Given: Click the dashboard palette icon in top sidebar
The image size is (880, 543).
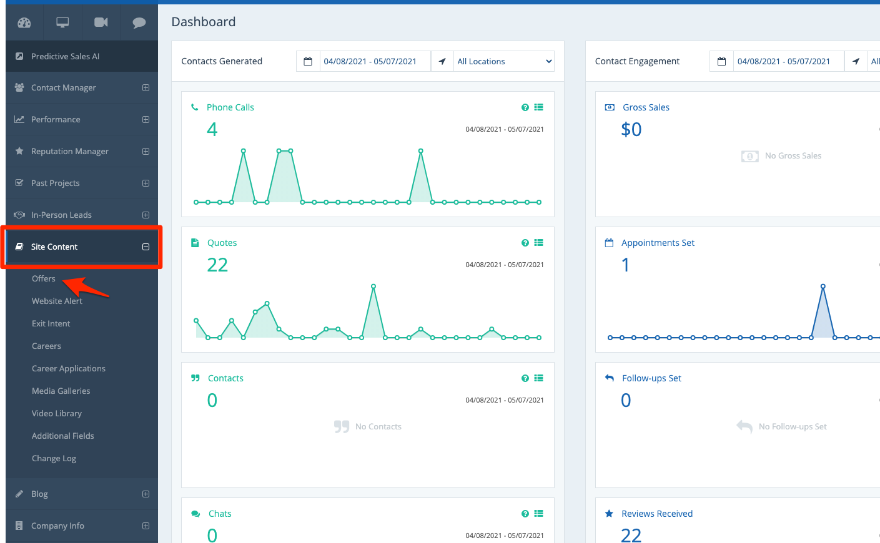Looking at the screenshot, I should [24, 22].
